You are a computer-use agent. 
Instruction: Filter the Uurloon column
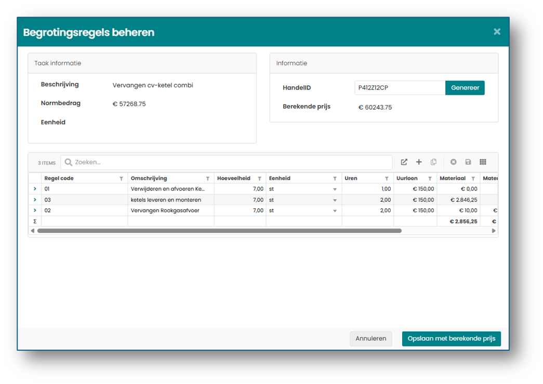click(430, 178)
